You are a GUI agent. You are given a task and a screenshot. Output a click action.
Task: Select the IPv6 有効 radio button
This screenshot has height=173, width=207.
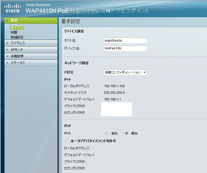(106, 133)
